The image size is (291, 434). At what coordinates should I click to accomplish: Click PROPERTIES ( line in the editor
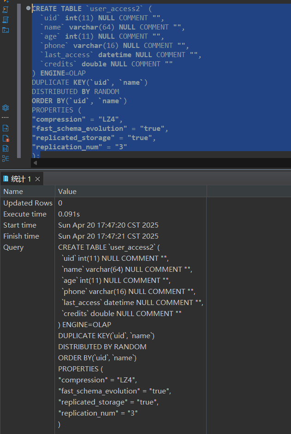(57, 110)
